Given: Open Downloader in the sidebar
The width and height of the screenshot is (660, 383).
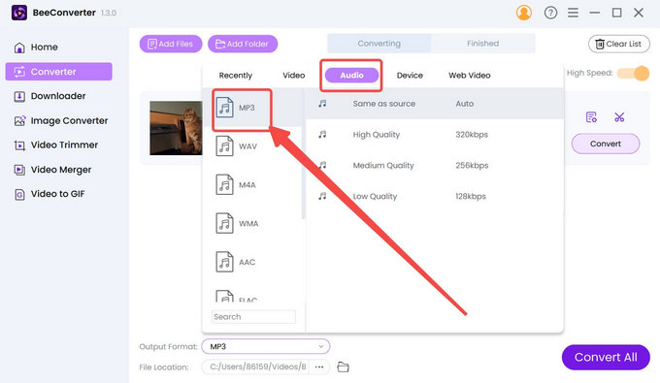Looking at the screenshot, I should click(49, 96).
